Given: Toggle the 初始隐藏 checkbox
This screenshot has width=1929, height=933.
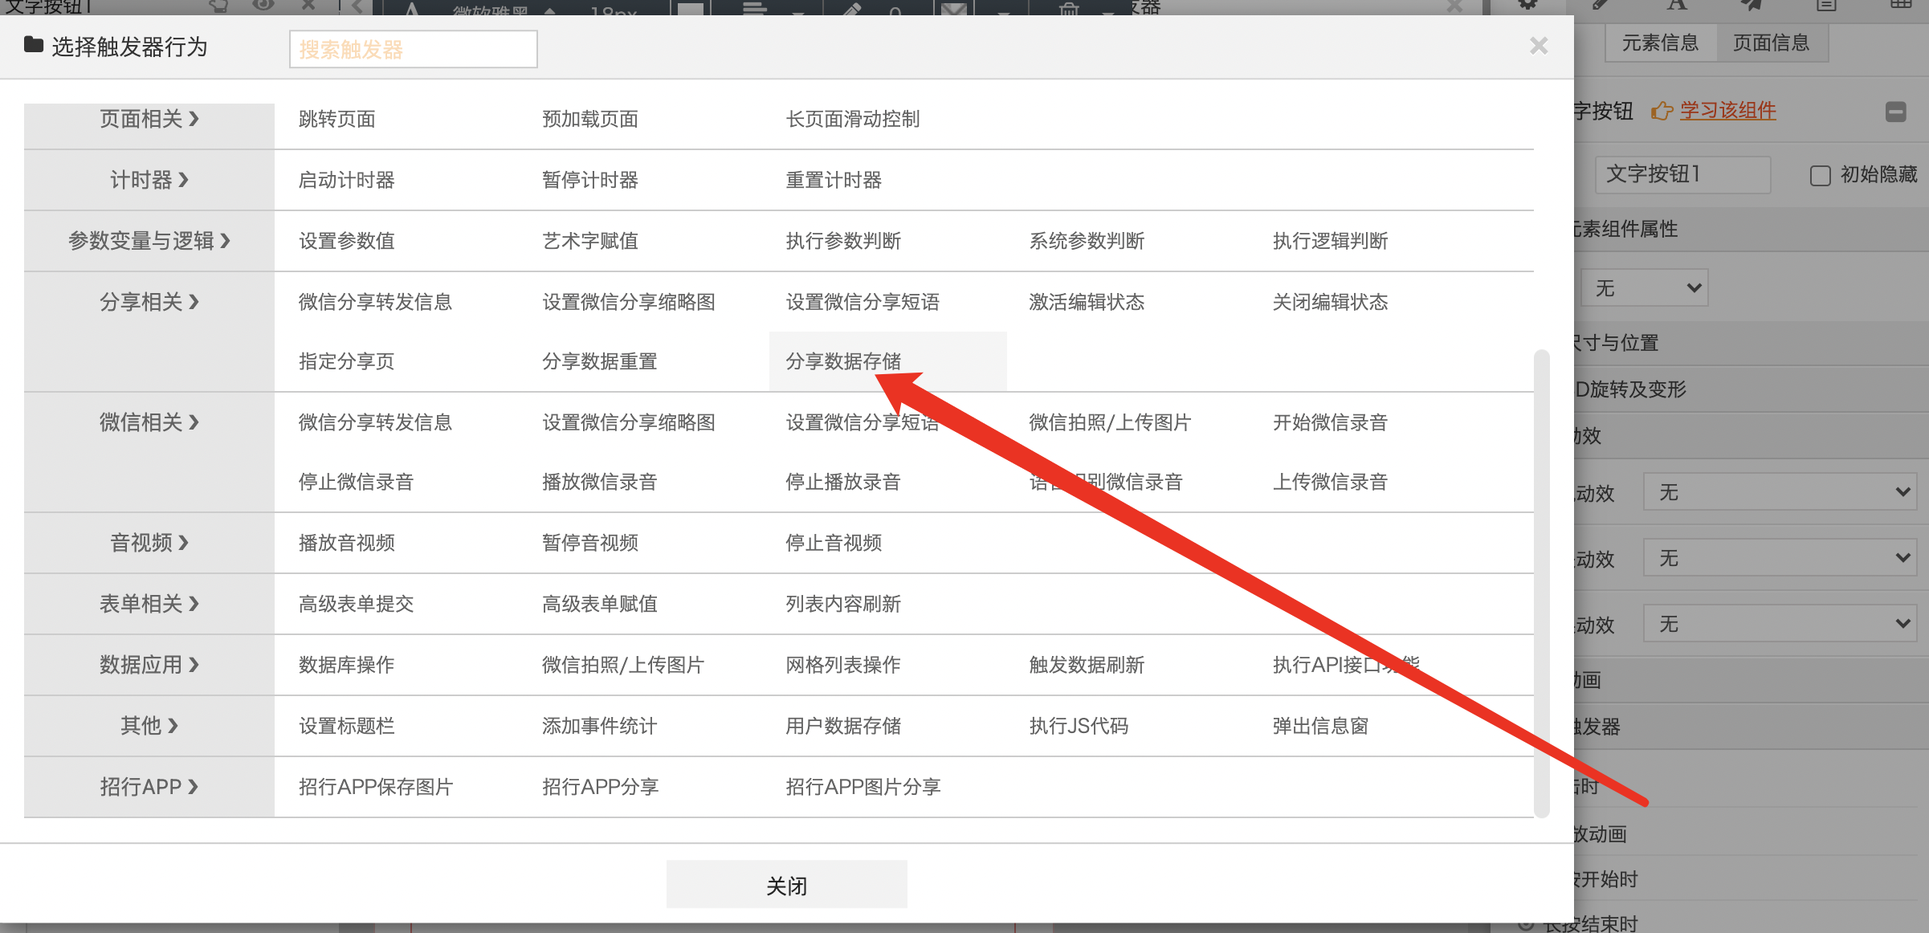Looking at the screenshot, I should click(1820, 176).
